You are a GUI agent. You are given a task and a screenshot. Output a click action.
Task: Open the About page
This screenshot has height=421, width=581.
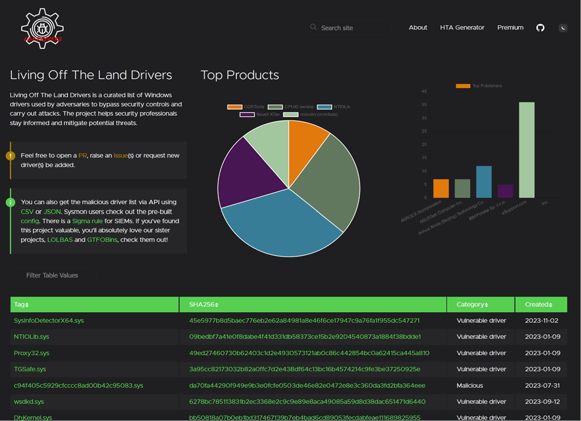[417, 28]
